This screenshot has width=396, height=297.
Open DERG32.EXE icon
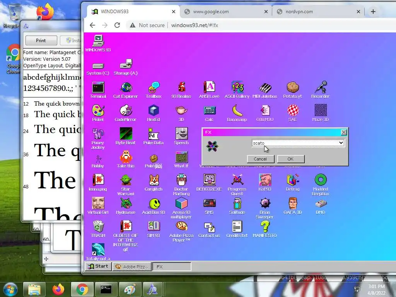[209, 183]
